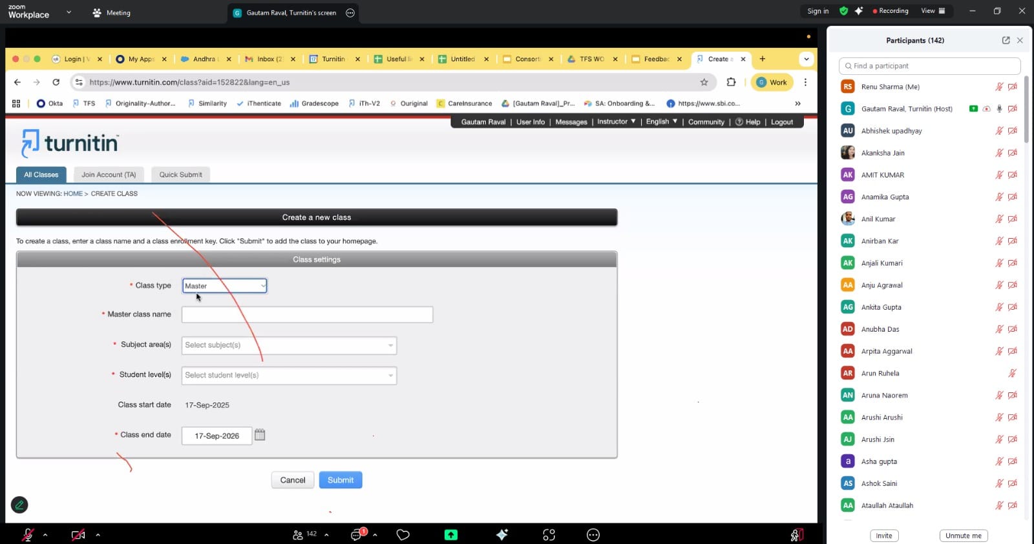Expand the Subject area(s) dropdown
Image resolution: width=1034 pixels, height=544 pixels.
coord(289,345)
